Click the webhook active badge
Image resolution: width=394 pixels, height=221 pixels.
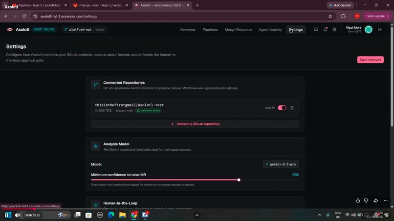click(x=148, y=111)
